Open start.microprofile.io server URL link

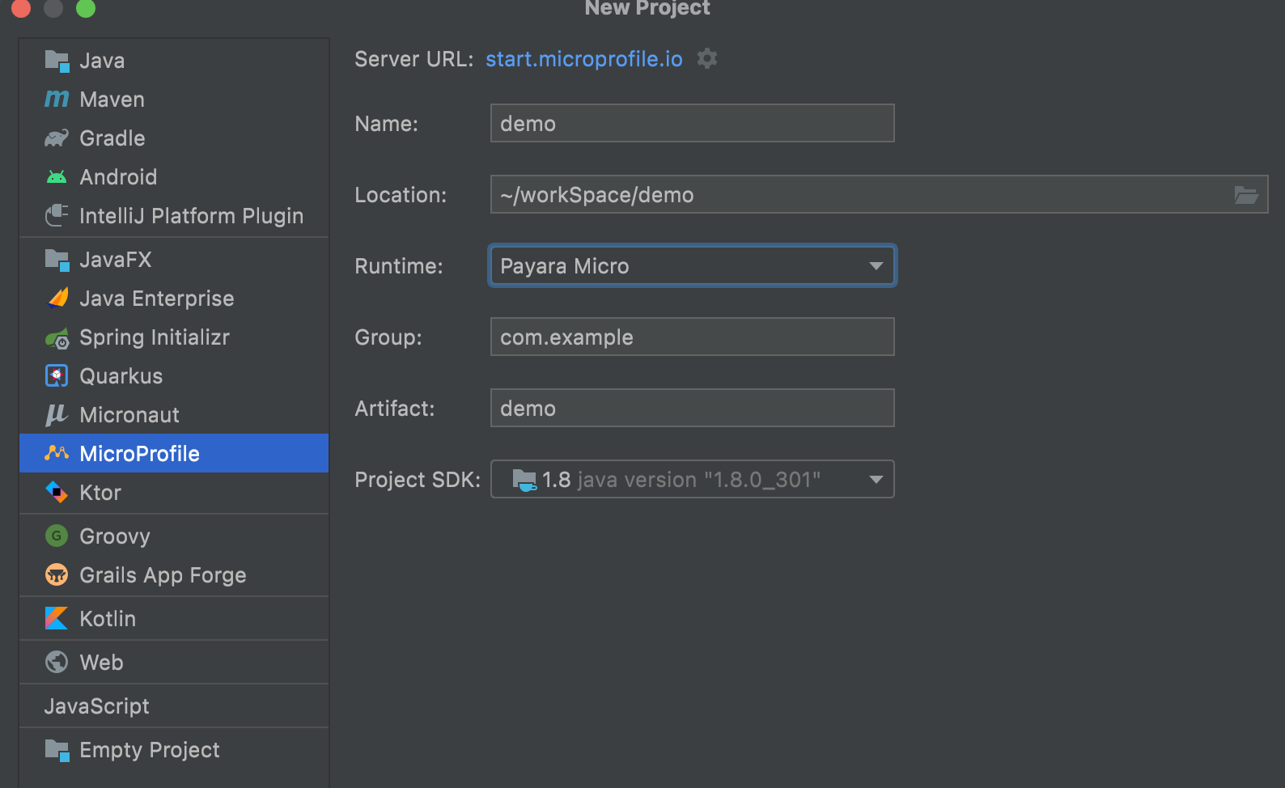coord(584,59)
